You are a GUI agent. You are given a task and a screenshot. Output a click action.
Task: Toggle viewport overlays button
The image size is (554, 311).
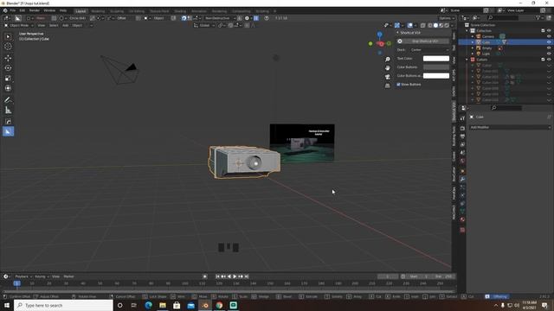[409, 25]
